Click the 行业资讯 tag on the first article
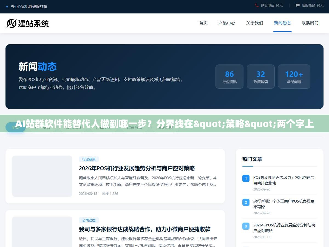Image resolution: width=329 pixels, height=247 pixels. point(89,159)
